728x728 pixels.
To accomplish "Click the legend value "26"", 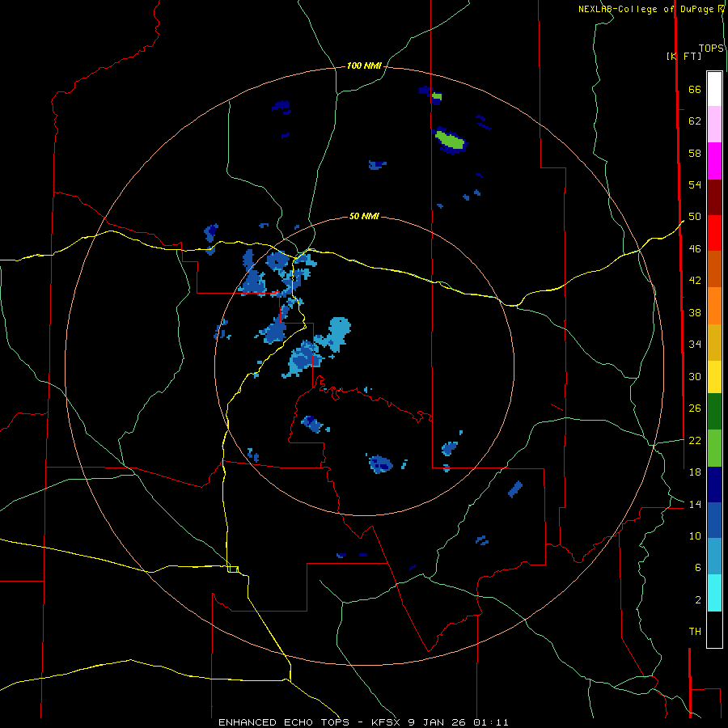I will pyautogui.click(x=695, y=408).
